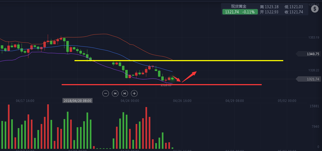Click the 1353.19 price axis label
322x151 pixels.
[314, 37]
